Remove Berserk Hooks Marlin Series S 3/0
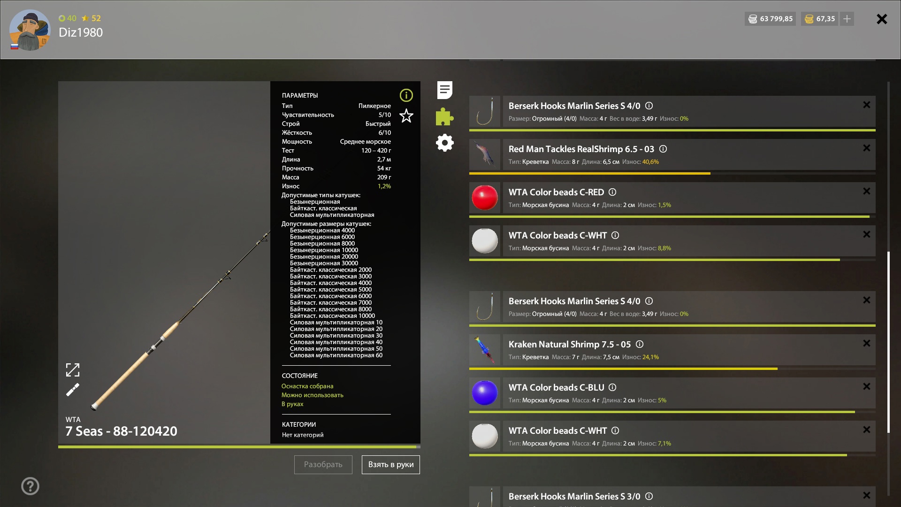This screenshot has width=901, height=507. [x=867, y=496]
